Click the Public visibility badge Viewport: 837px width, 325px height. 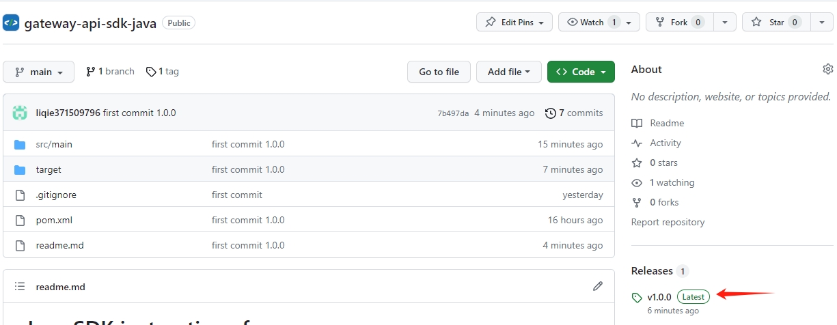(x=179, y=23)
